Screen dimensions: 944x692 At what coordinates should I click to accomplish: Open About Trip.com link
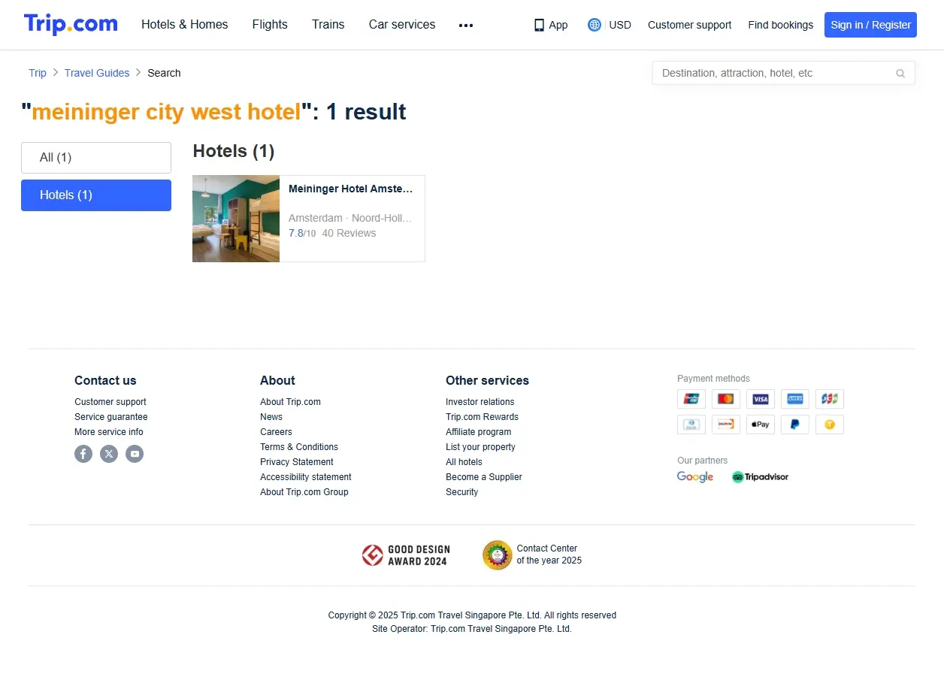290,402
